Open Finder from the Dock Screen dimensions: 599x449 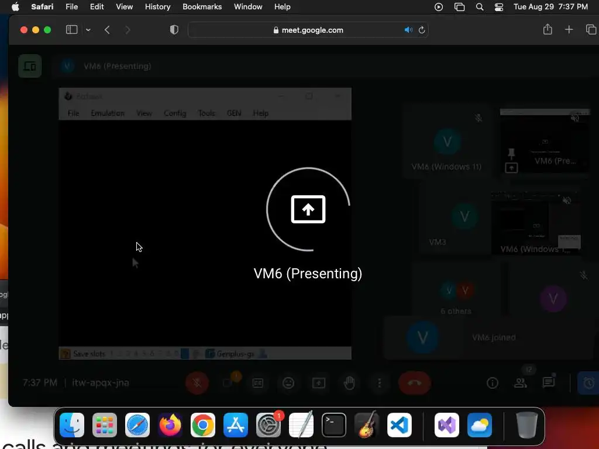point(72,425)
